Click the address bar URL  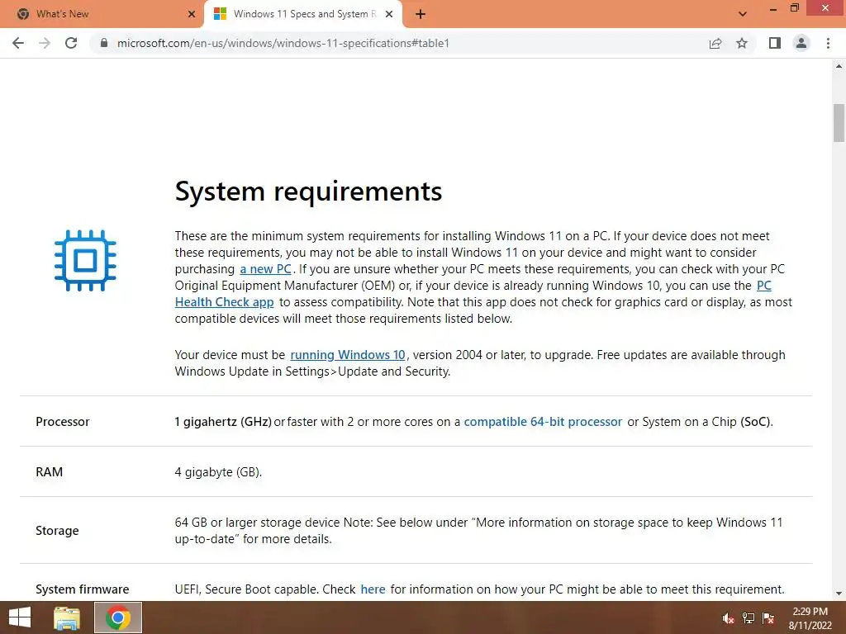point(283,43)
